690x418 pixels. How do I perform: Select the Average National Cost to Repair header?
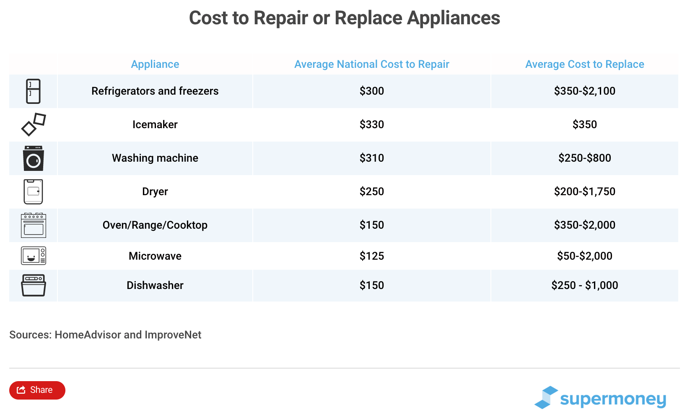[x=371, y=64]
